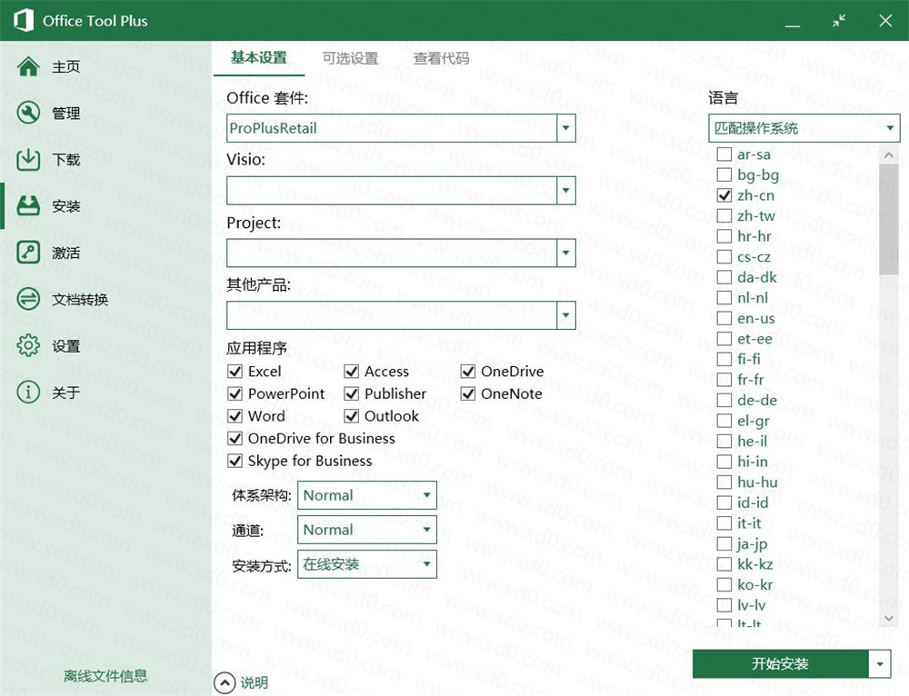
Task: Click the Activate key icon
Action: point(28,253)
